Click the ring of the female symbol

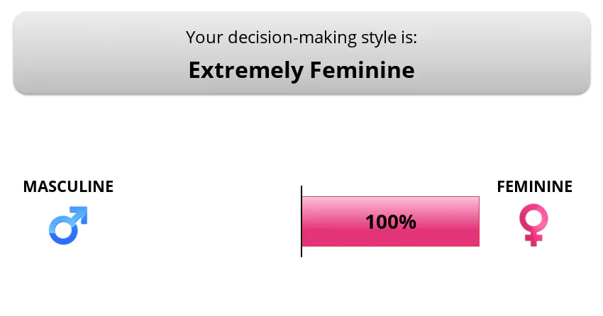tap(533, 218)
